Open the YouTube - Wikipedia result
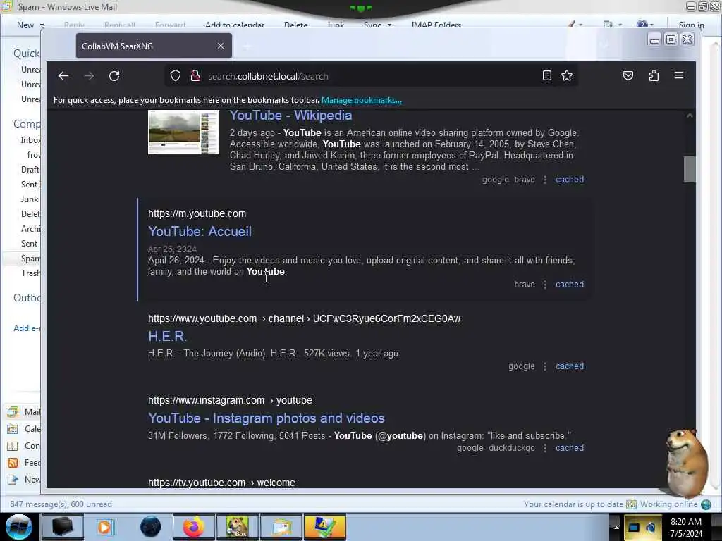 [x=290, y=115]
